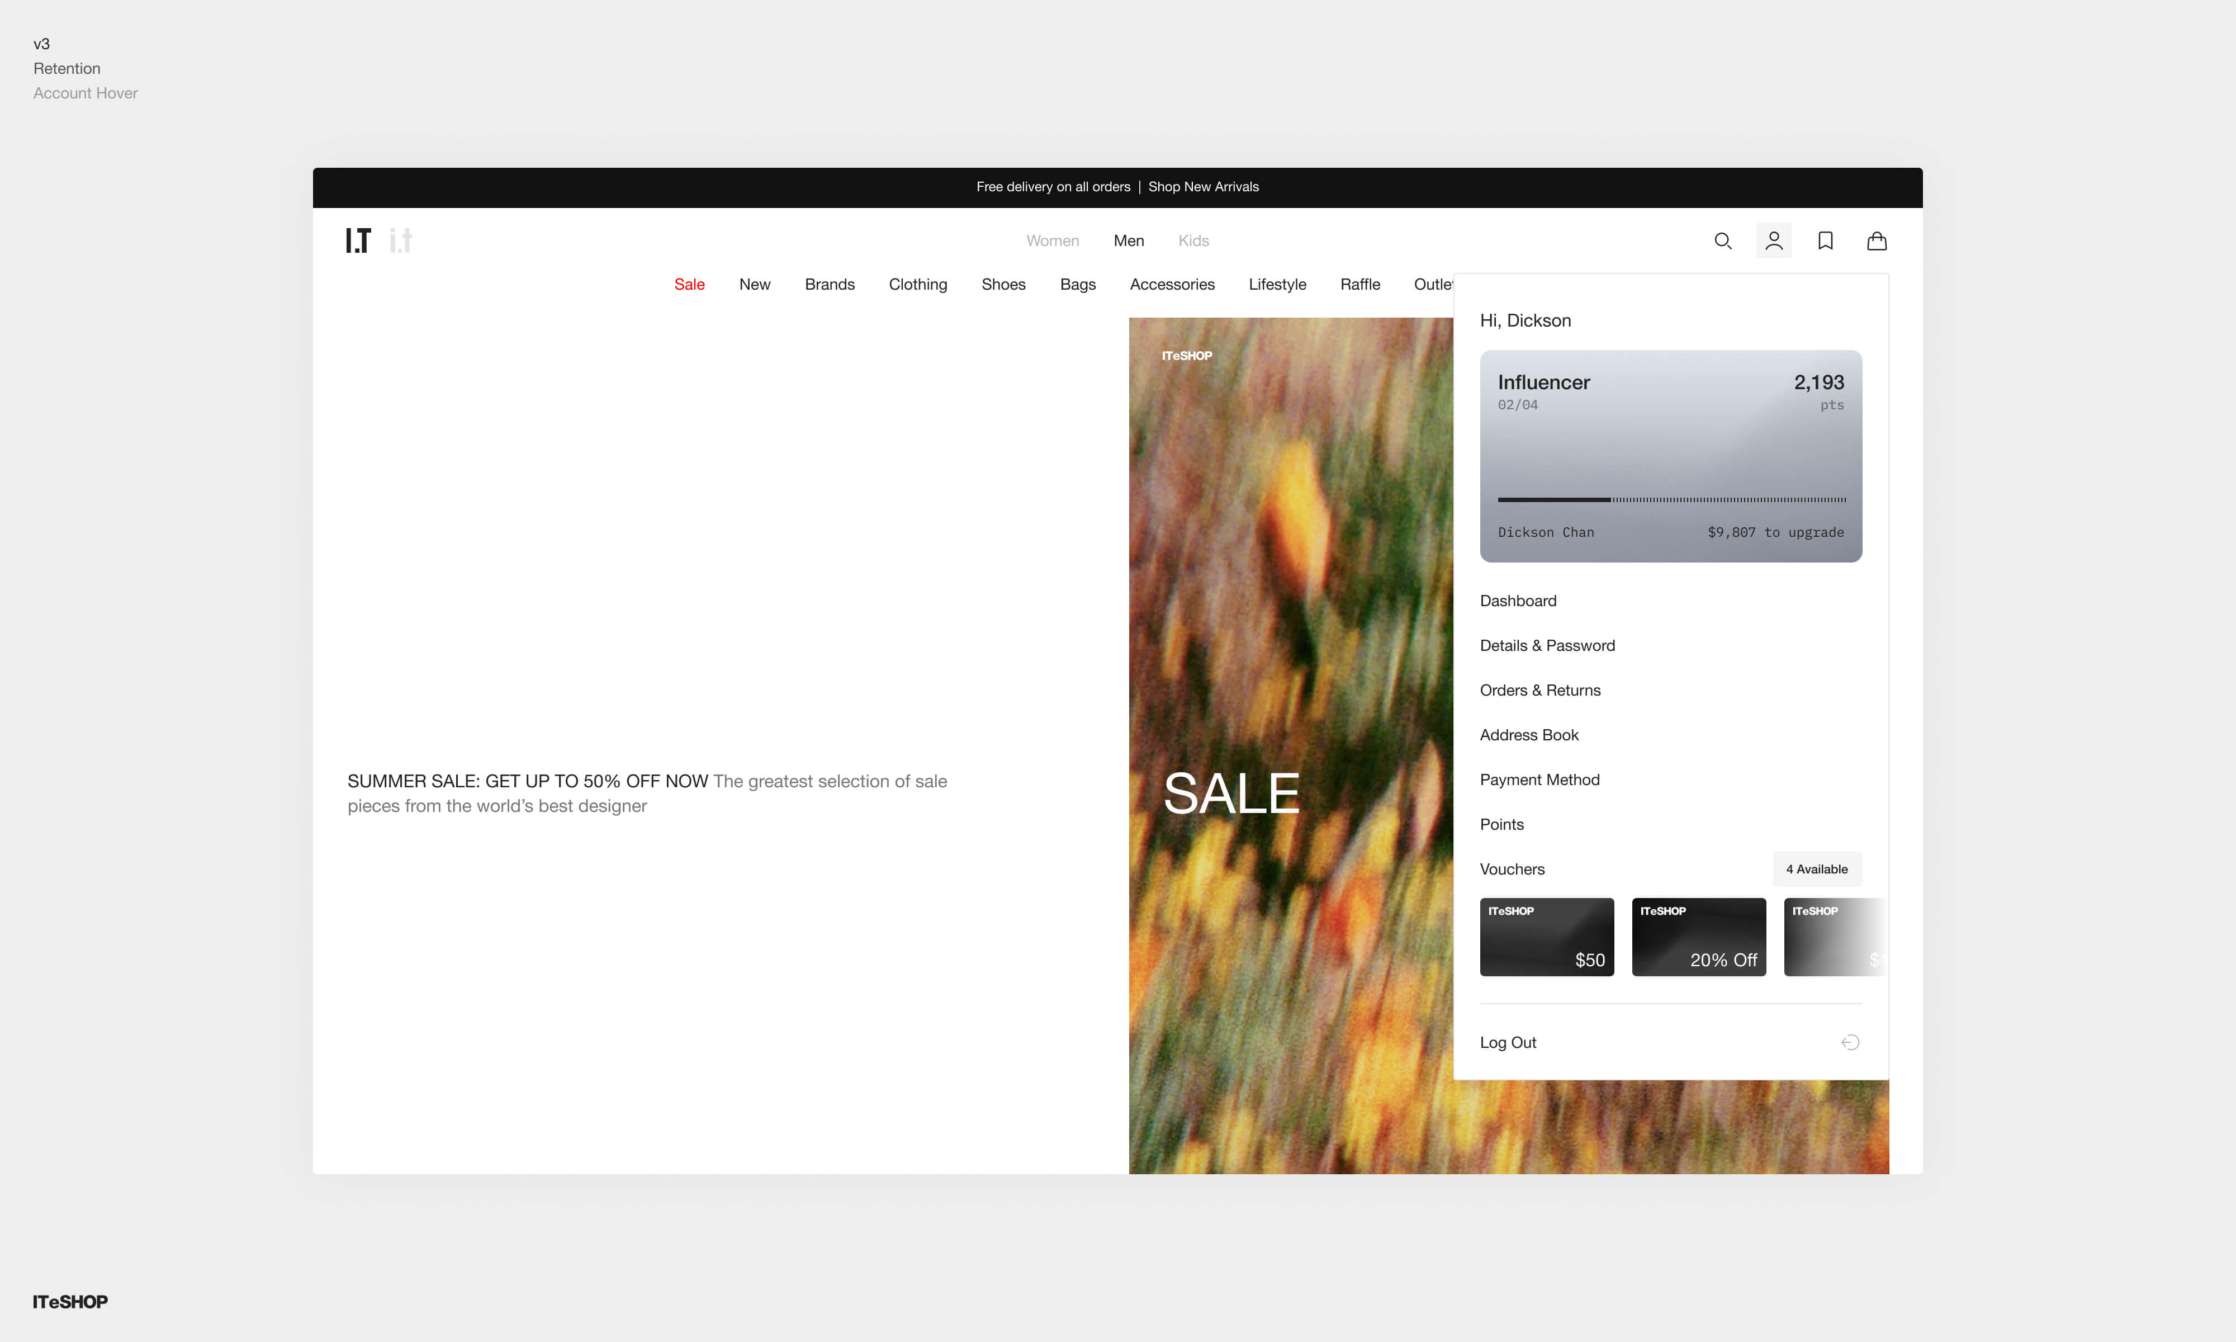This screenshot has height=1342, width=2236.
Task: Open the Shoes menu item
Action: (x=1003, y=284)
